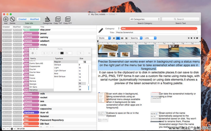
Task: Open the gear actions menu in Fonts panel
Action: click(x=34, y=53)
